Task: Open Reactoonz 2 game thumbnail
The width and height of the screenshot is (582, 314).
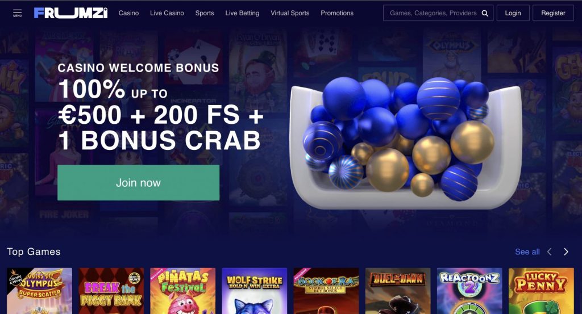Action: (x=469, y=291)
